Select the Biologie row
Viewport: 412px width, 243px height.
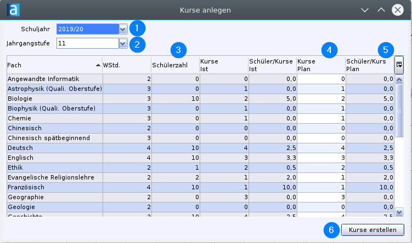tap(200, 99)
